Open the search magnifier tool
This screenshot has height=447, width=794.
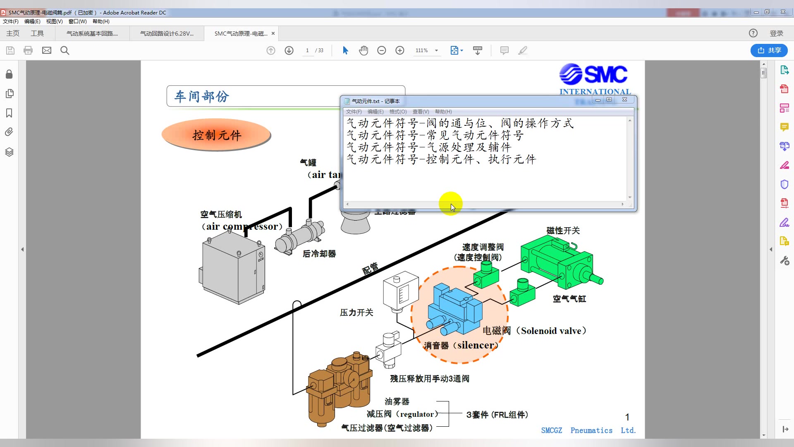(x=65, y=50)
